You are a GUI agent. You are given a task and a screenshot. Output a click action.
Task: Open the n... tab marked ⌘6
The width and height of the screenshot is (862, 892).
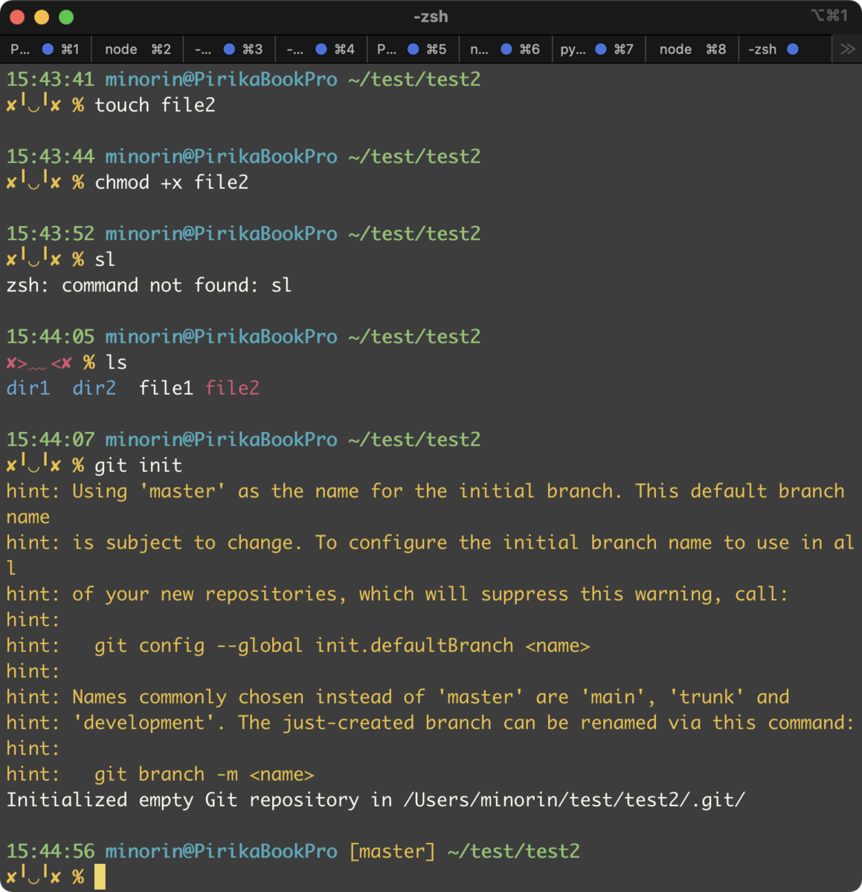(x=505, y=49)
